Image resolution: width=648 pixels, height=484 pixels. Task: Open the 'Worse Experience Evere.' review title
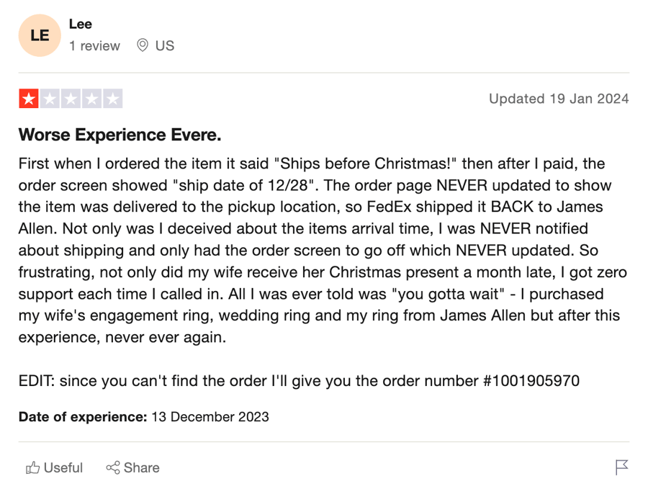[x=120, y=135]
